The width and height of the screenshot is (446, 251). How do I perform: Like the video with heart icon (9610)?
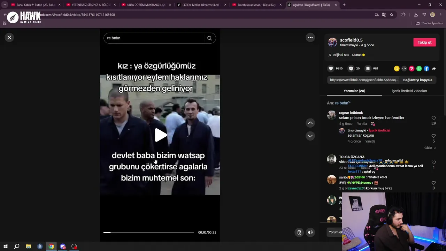[331, 68]
